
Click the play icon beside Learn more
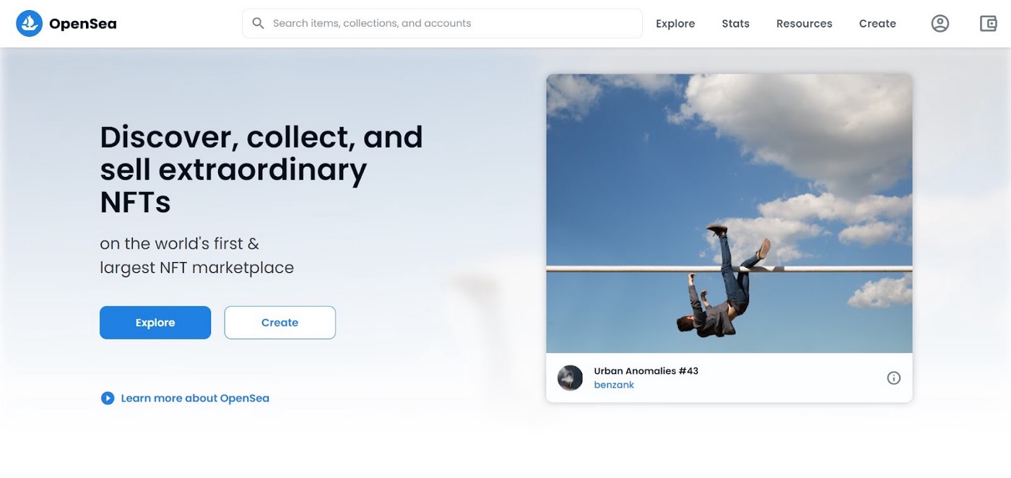(x=108, y=398)
